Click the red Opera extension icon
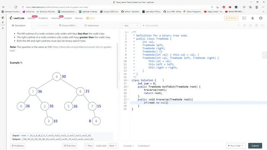Image resolution: width=267 pixels, height=150 pixels. pyautogui.click(x=224, y=7)
